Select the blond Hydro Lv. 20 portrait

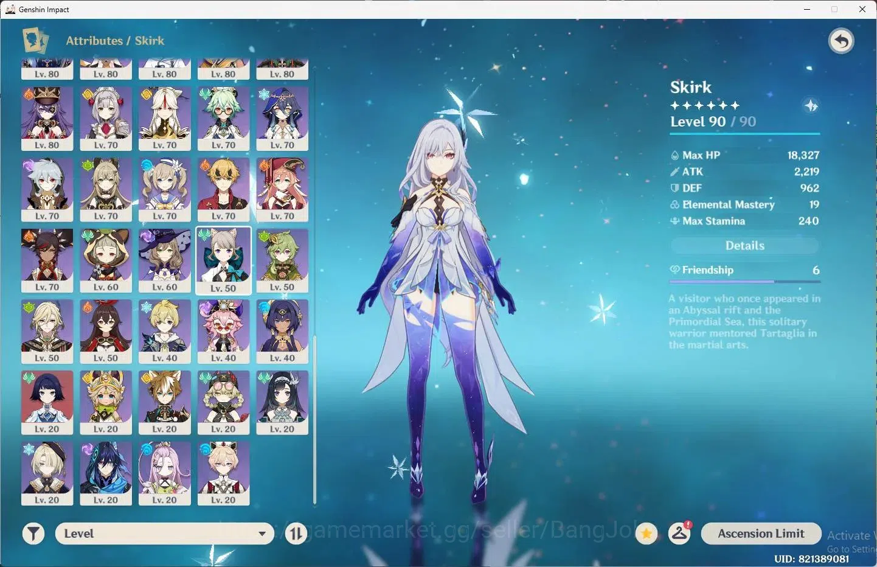223,474
